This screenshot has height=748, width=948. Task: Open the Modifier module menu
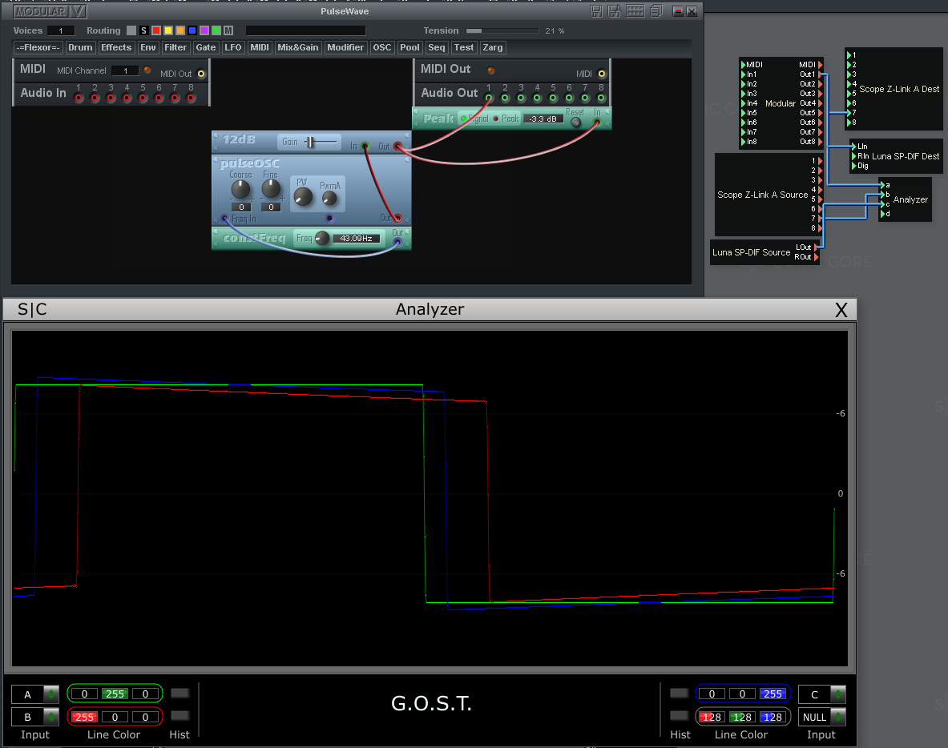345,48
